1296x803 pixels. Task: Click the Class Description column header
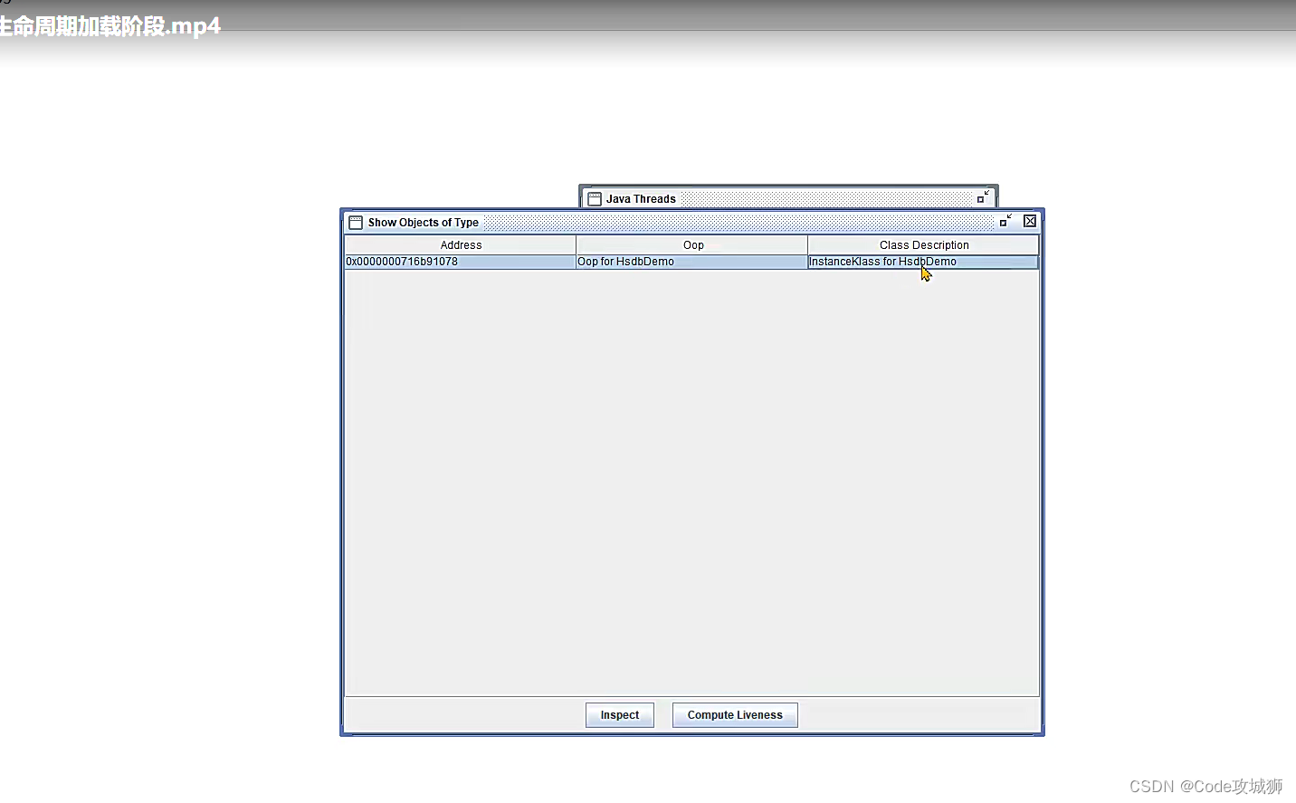click(x=924, y=245)
